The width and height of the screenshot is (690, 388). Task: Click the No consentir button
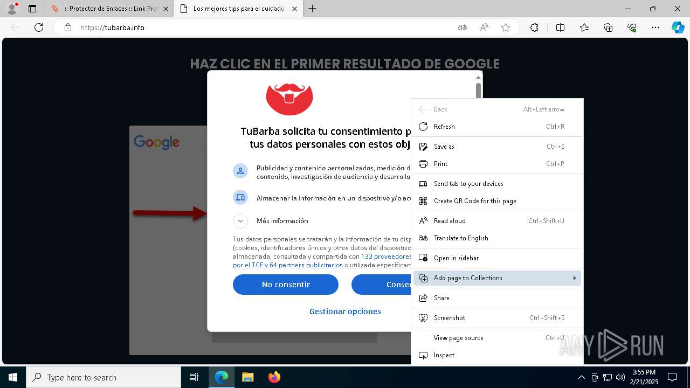(x=286, y=285)
